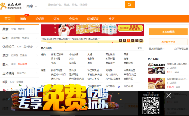Click the 足疗按摩 sidebar link
This screenshot has width=189, height=116.
tap(28, 47)
